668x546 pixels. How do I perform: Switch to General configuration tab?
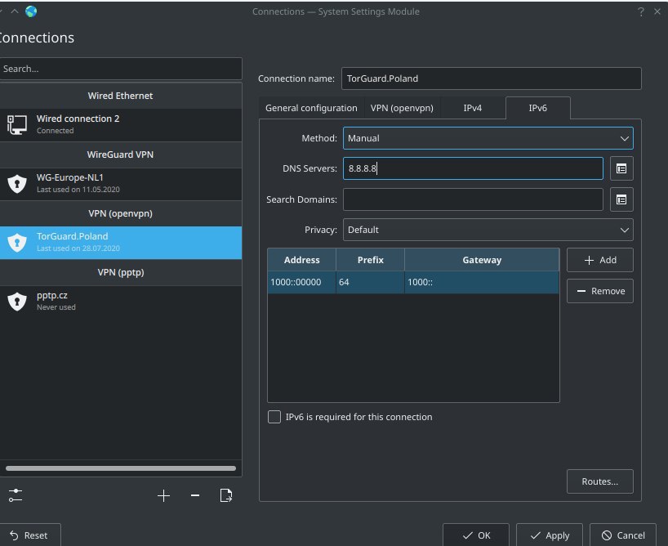[x=311, y=108]
